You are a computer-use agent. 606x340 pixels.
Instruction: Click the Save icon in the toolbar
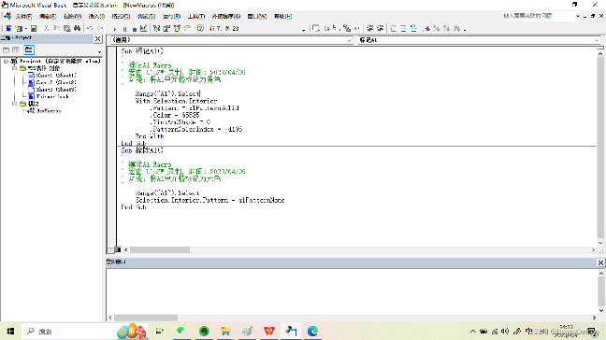34,28
